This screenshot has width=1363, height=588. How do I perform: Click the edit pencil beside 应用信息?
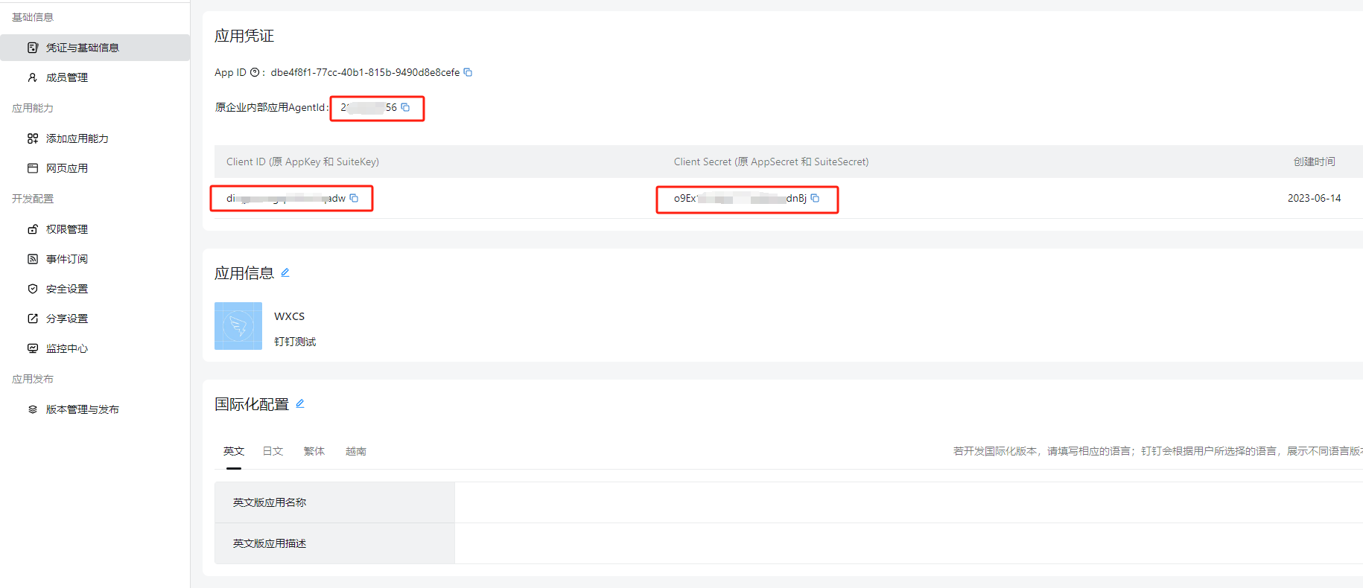(285, 272)
